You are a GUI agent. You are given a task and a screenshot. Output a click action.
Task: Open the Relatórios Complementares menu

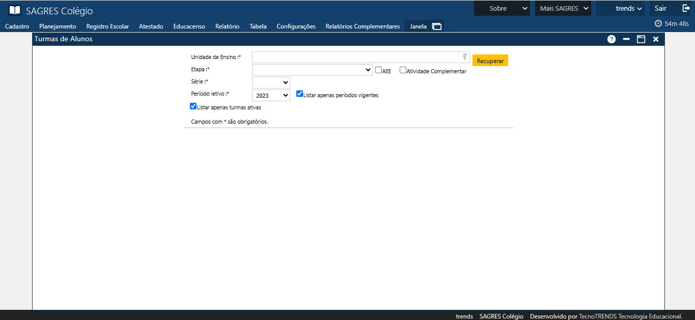tap(363, 26)
